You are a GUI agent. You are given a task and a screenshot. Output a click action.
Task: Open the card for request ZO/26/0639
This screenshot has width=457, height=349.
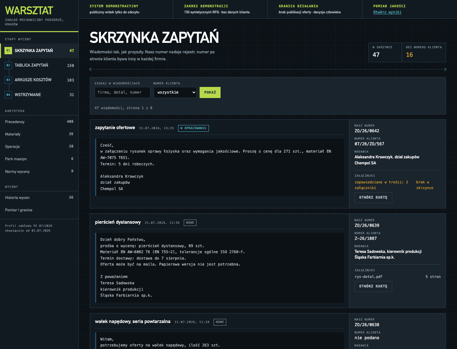pyautogui.click(x=373, y=286)
